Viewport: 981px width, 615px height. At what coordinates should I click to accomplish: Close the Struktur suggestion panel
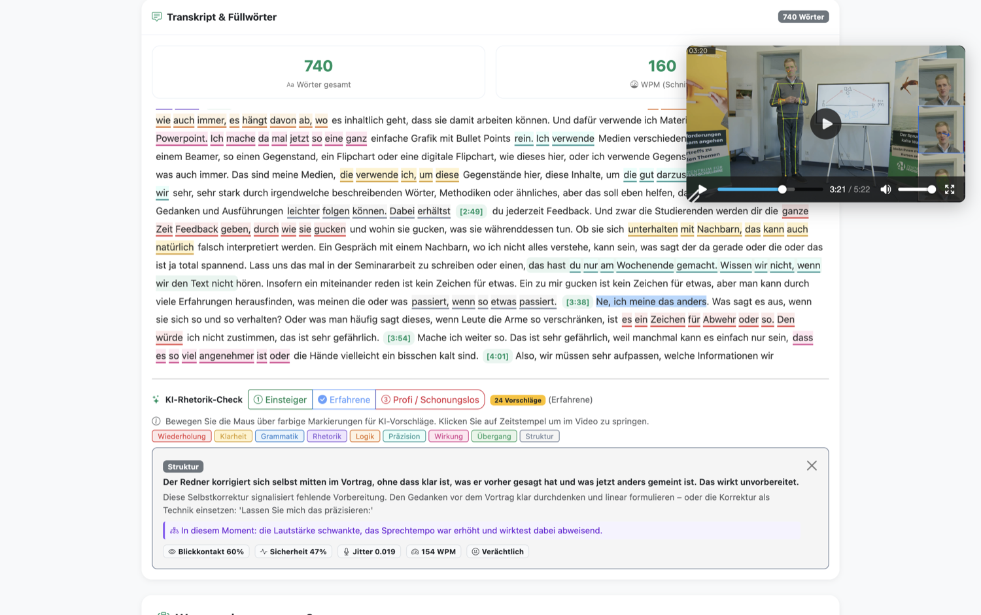pos(812,465)
